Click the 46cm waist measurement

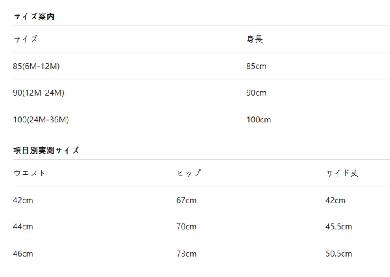pos(23,253)
